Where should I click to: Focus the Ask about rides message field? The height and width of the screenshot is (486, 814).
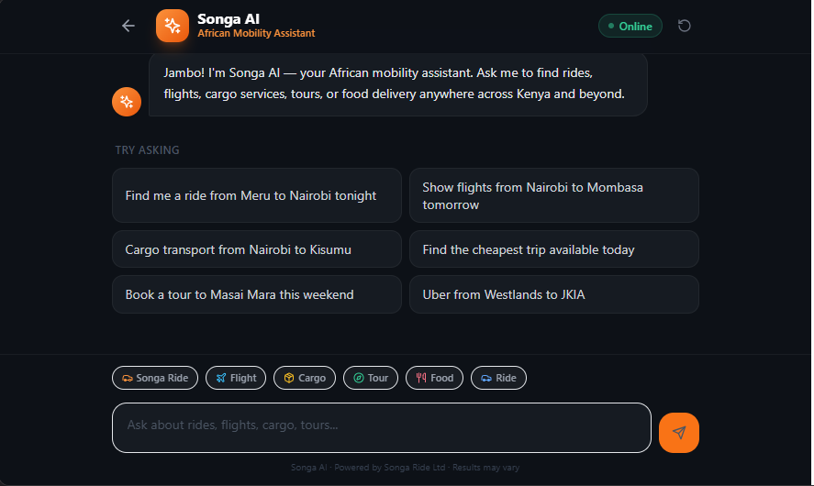(x=382, y=428)
